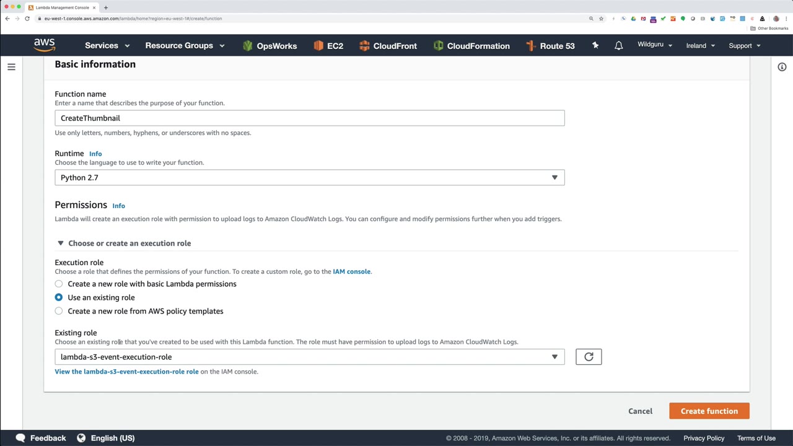Open the Runtime Info link
Image resolution: width=793 pixels, height=446 pixels.
tap(95, 154)
